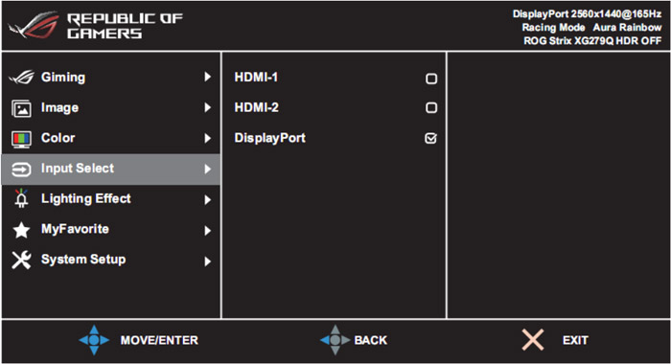Click the ROG eye icon beside Giming
The image size is (671, 364).
click(21, 78)
